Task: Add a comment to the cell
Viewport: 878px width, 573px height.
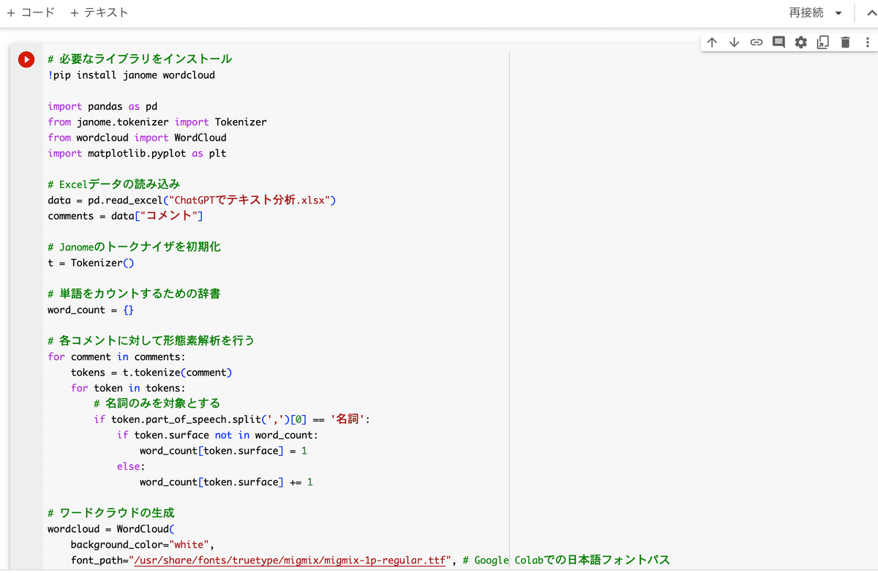Action: (x=778, y=42)
